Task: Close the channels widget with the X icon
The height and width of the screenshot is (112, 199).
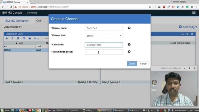Action: click(x=192, y=34)
